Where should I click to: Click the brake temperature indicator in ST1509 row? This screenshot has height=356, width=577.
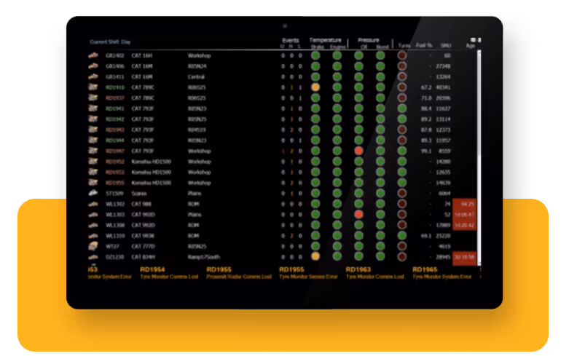pos(315,193)
